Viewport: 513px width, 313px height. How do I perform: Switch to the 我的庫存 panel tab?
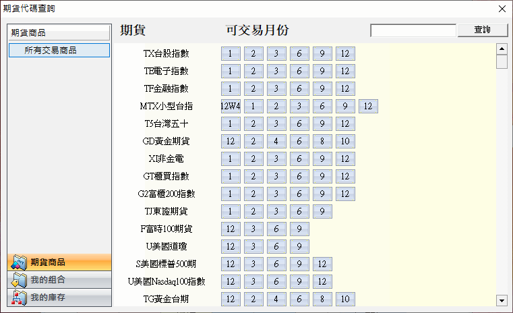59,297
